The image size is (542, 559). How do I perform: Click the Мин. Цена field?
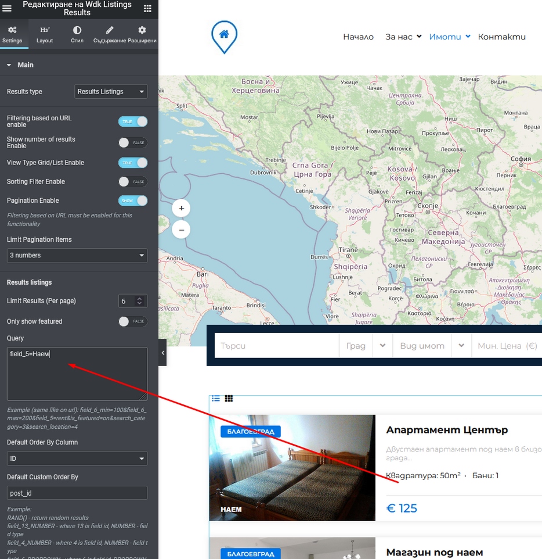pos(507,346)
